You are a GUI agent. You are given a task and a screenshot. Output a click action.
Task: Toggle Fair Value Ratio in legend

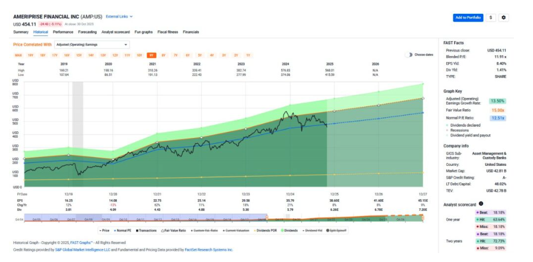pyautogui.click(x=172, y=230)
